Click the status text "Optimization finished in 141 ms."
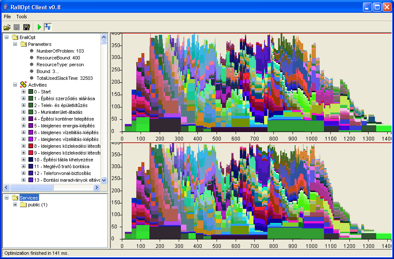 click(37, 253)
